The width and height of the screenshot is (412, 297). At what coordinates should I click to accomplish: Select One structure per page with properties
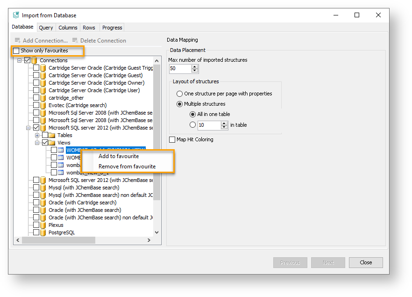[x=180, y=94]
